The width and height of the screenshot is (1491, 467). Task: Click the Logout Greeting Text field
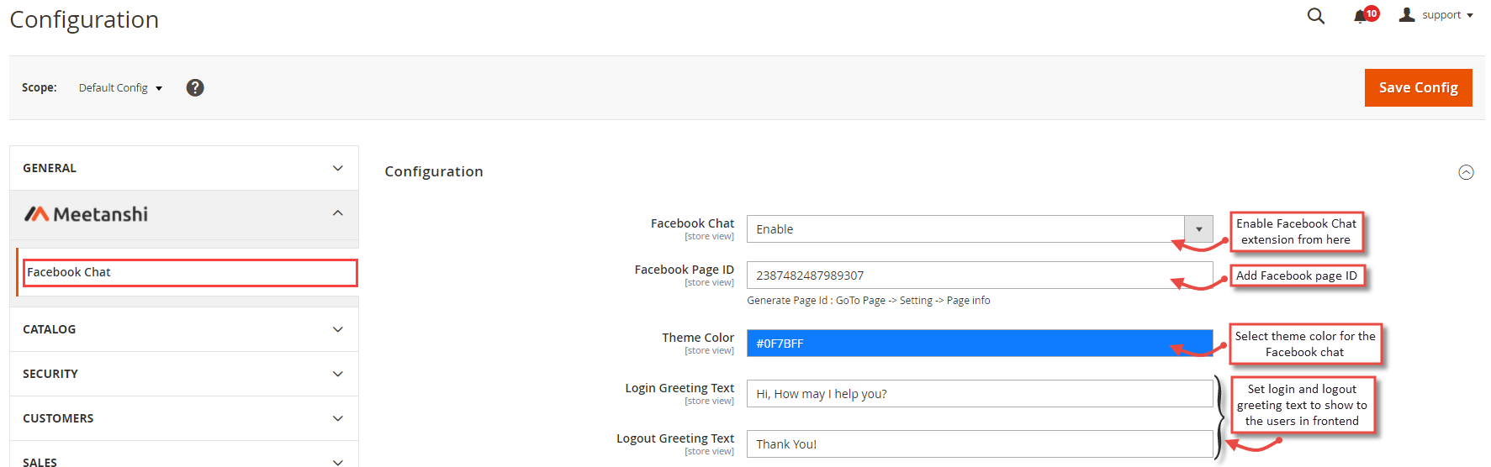(x=980, y=444)
